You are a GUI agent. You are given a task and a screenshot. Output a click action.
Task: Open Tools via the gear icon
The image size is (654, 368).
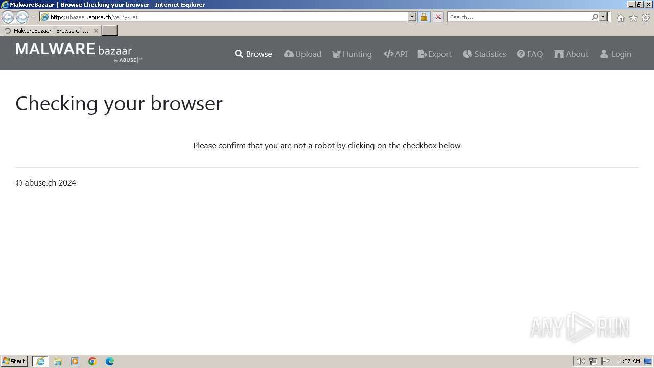(646, 18)
